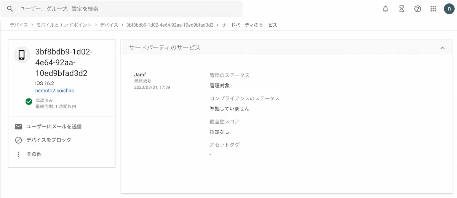Click デバイスをブロック button
The height and width of the screenshot is (198, 457).
(49, 140)
